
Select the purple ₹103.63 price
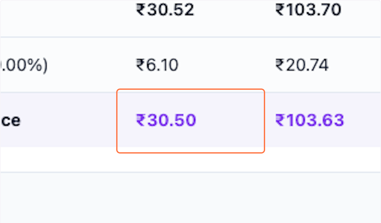click(310, 121)
